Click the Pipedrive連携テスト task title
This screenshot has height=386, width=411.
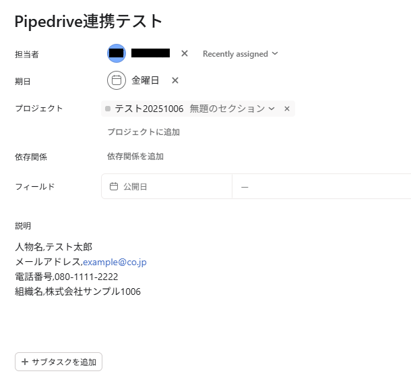pos(89,22)
